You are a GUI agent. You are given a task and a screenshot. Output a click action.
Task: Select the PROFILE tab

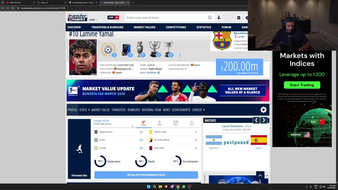(72, 110)
